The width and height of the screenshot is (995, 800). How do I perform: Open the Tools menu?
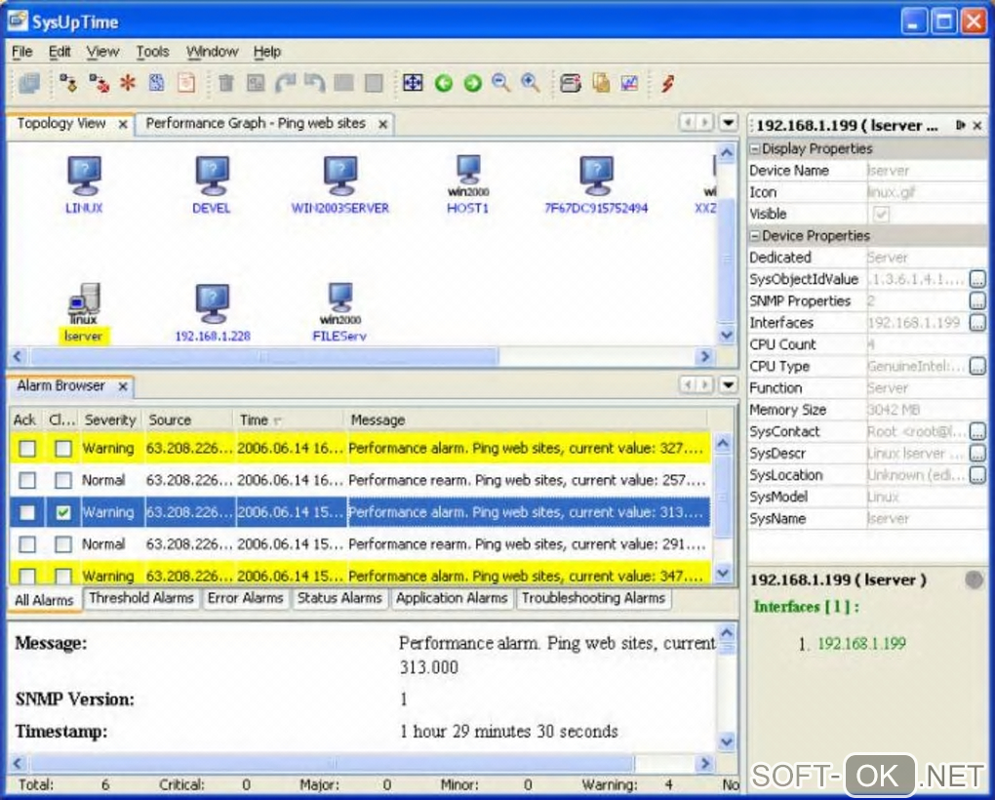152,52
